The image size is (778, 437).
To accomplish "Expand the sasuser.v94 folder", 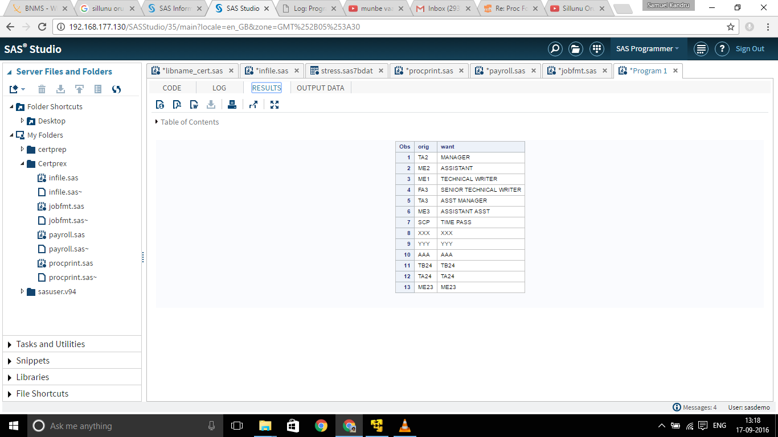I will click(22, 291).
